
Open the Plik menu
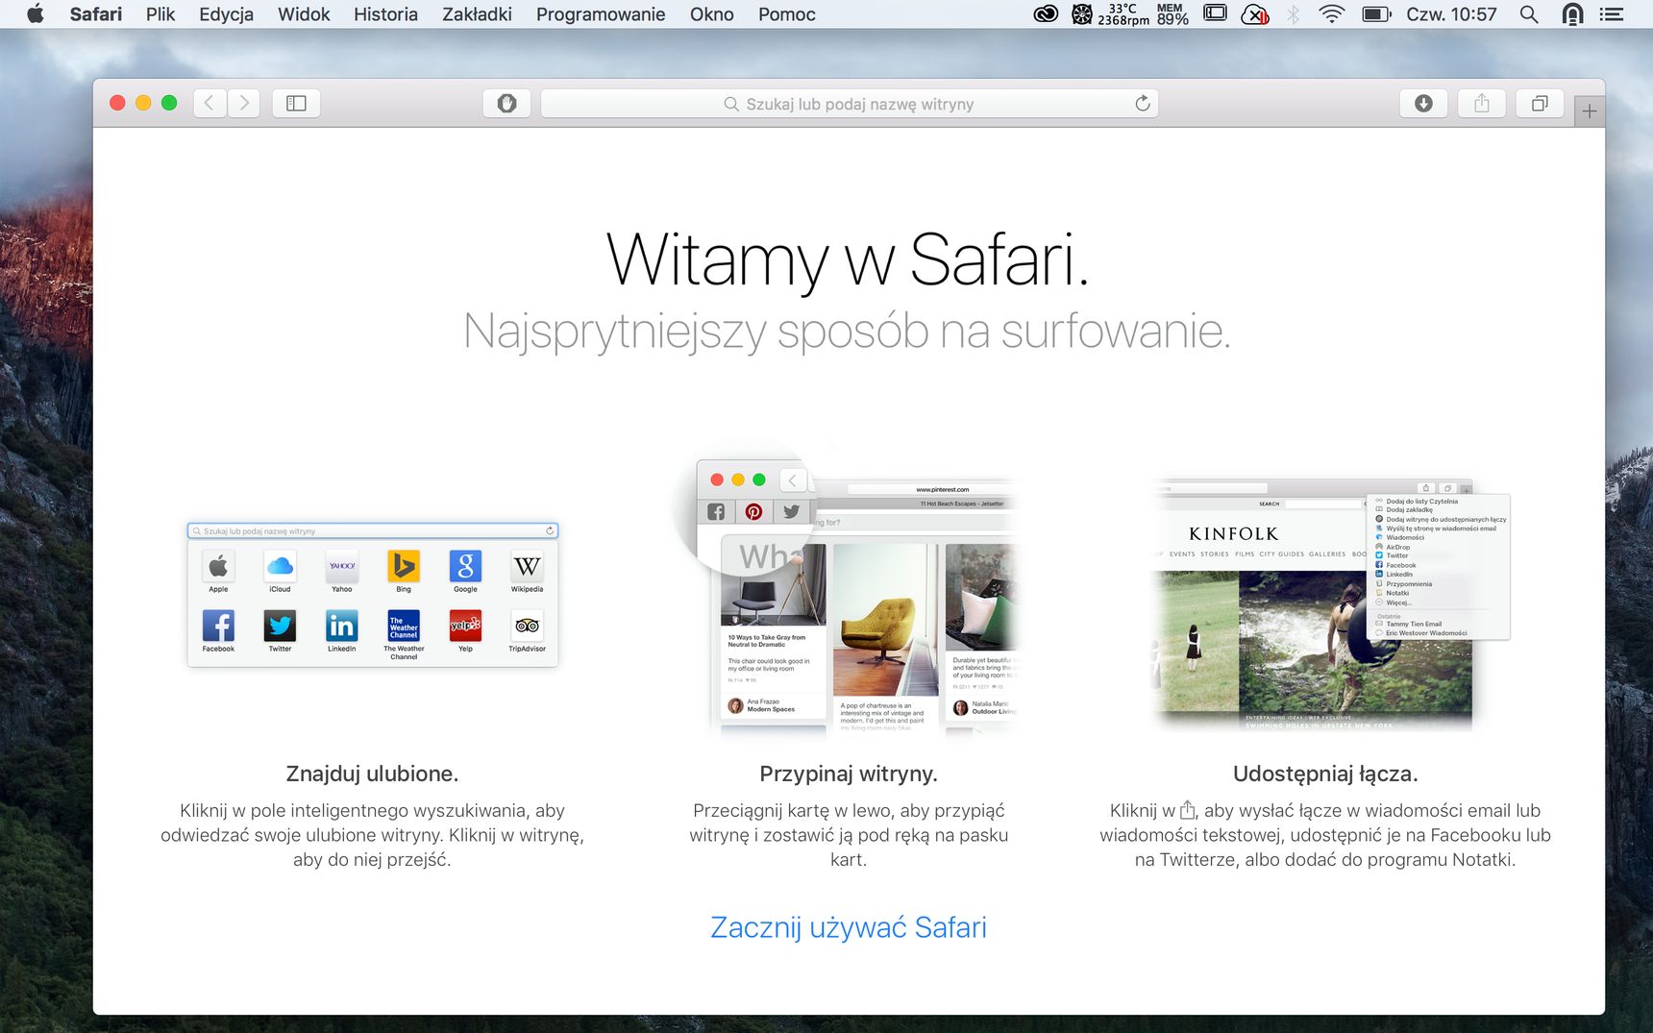pyautogui.click(x=160, y=13)
